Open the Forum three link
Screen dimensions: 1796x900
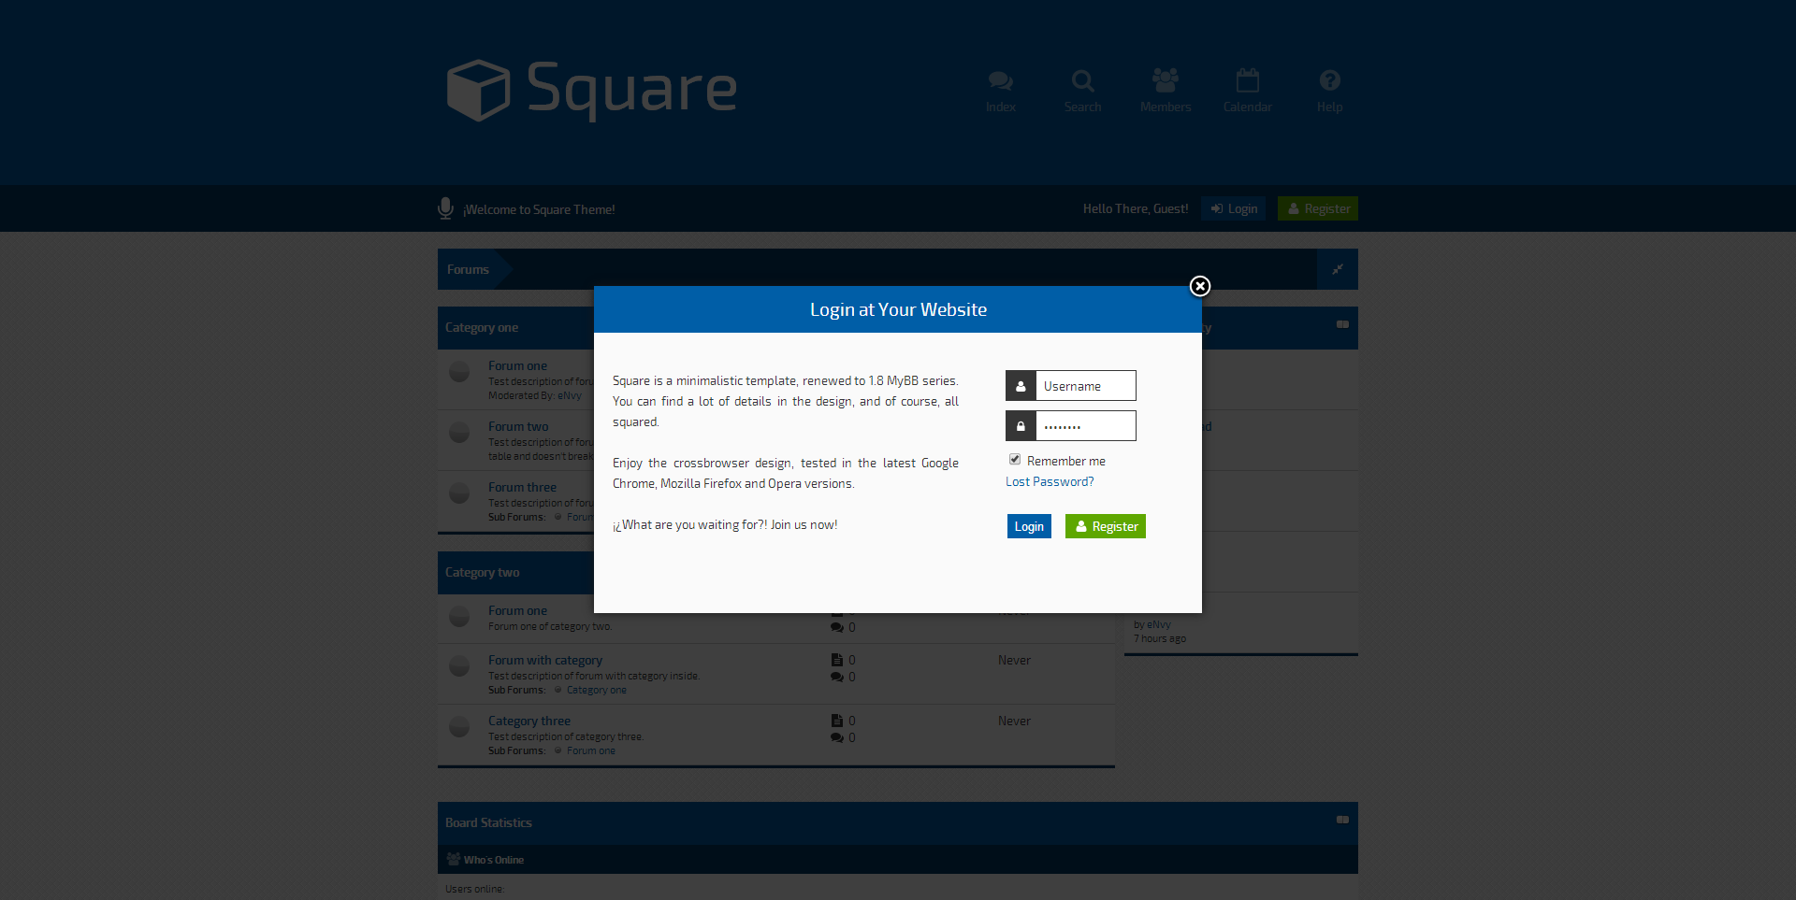tap(522, 487)
